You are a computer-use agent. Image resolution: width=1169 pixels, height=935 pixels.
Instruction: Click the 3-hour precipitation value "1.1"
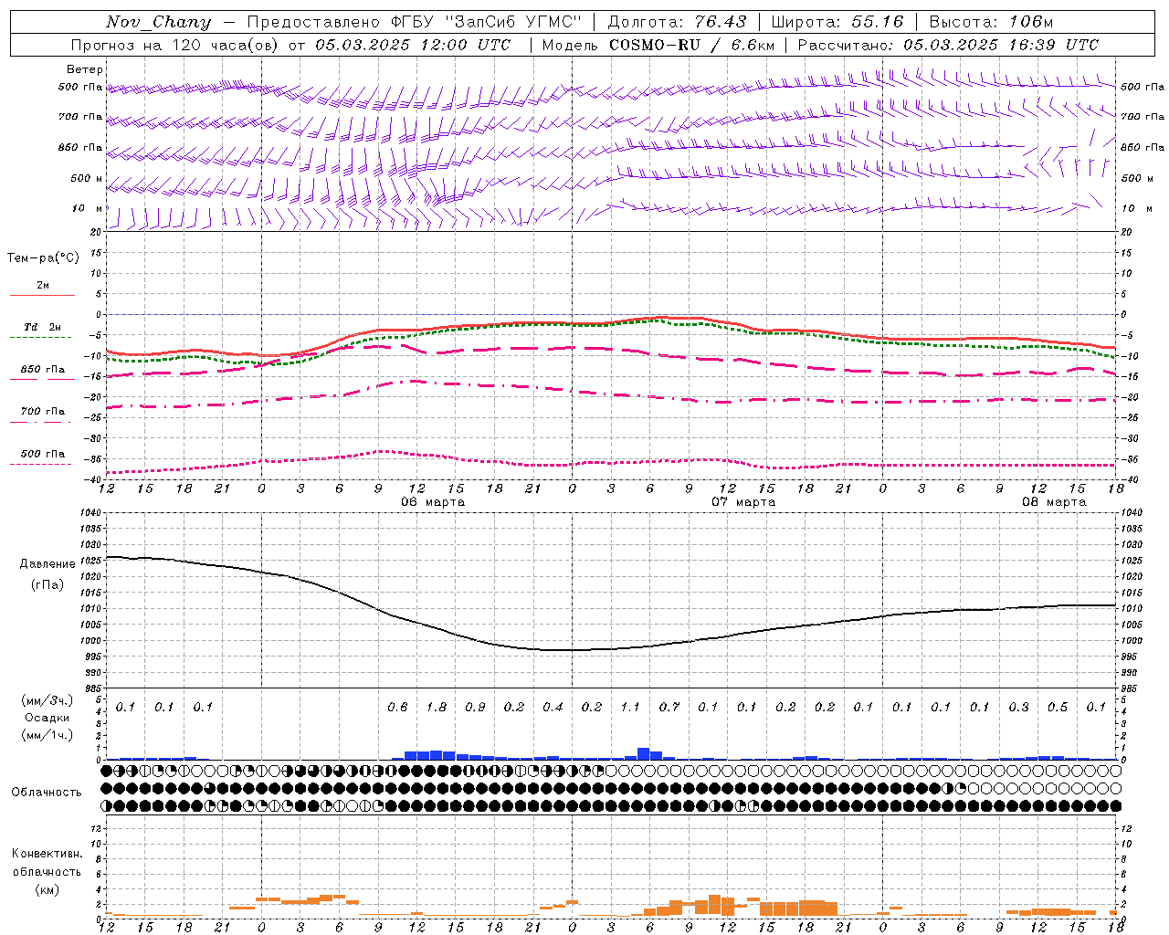(x=630, y=707)
